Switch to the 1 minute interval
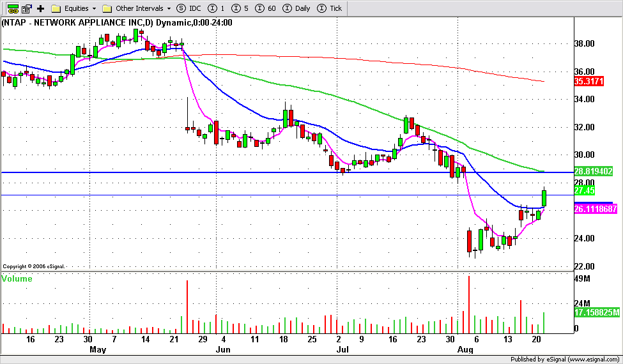 (x=217, y=8)
